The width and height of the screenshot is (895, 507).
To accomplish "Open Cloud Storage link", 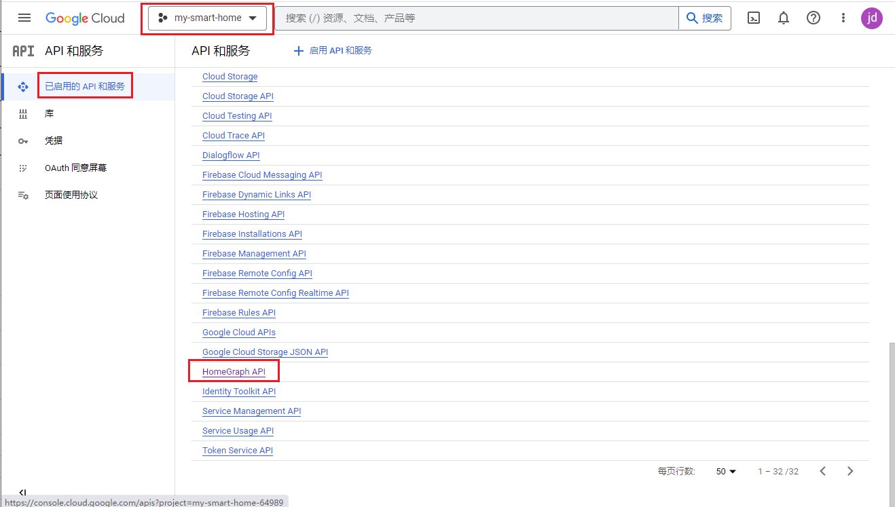I will tap(230, 77).
